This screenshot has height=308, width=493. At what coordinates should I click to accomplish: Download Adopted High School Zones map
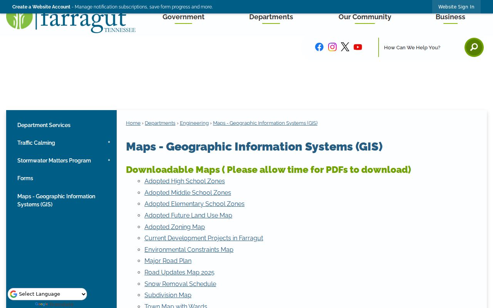tap(184, 181)
